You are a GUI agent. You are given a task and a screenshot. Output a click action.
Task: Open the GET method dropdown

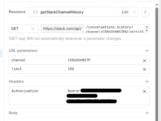(x=23, y=29)
